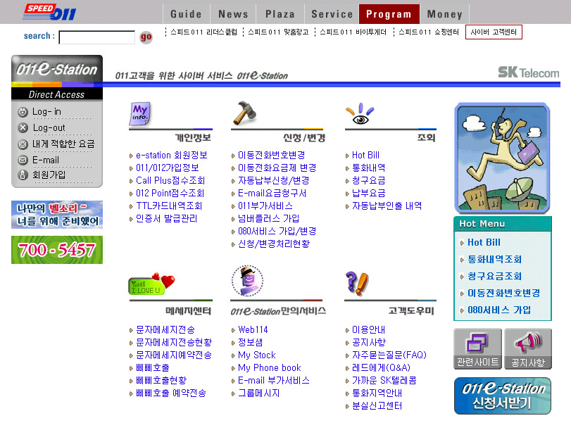This screenshot has width=571, height=423.
Task: Open Web114 link
Action: coord(253,330)
